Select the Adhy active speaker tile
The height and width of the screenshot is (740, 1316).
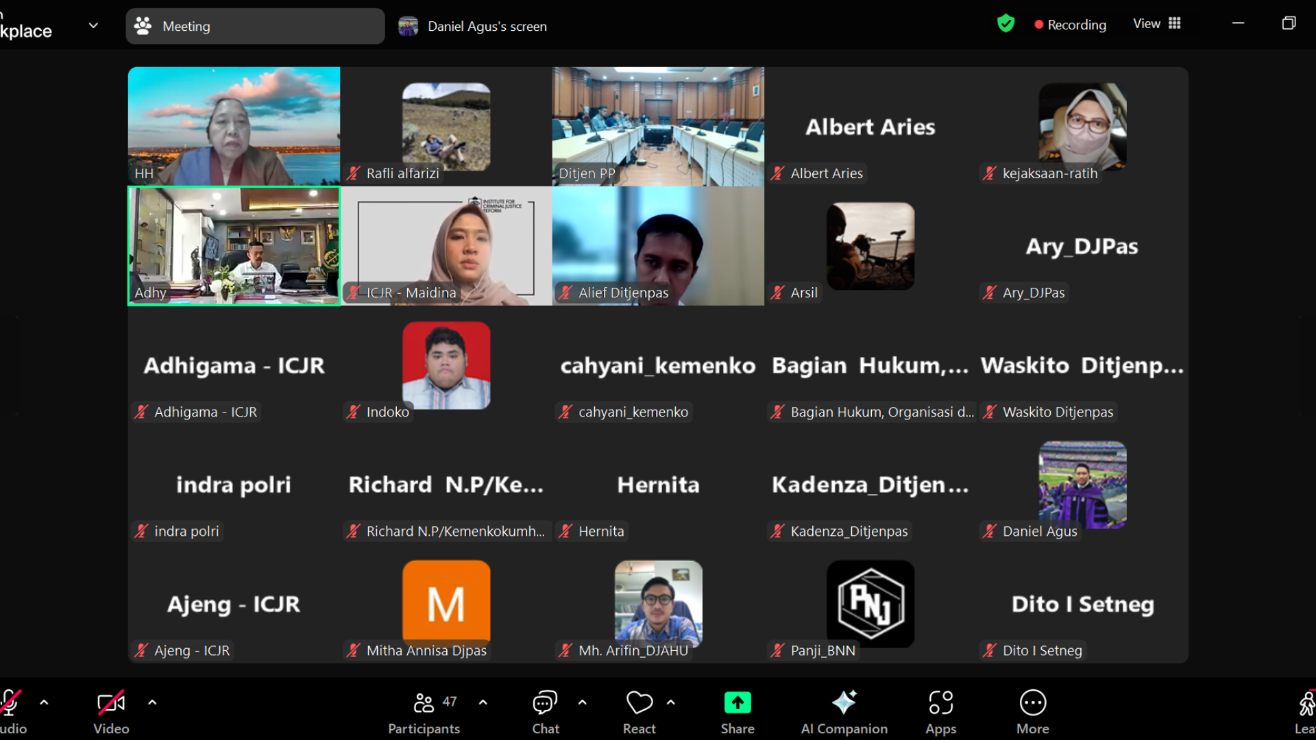234,246
